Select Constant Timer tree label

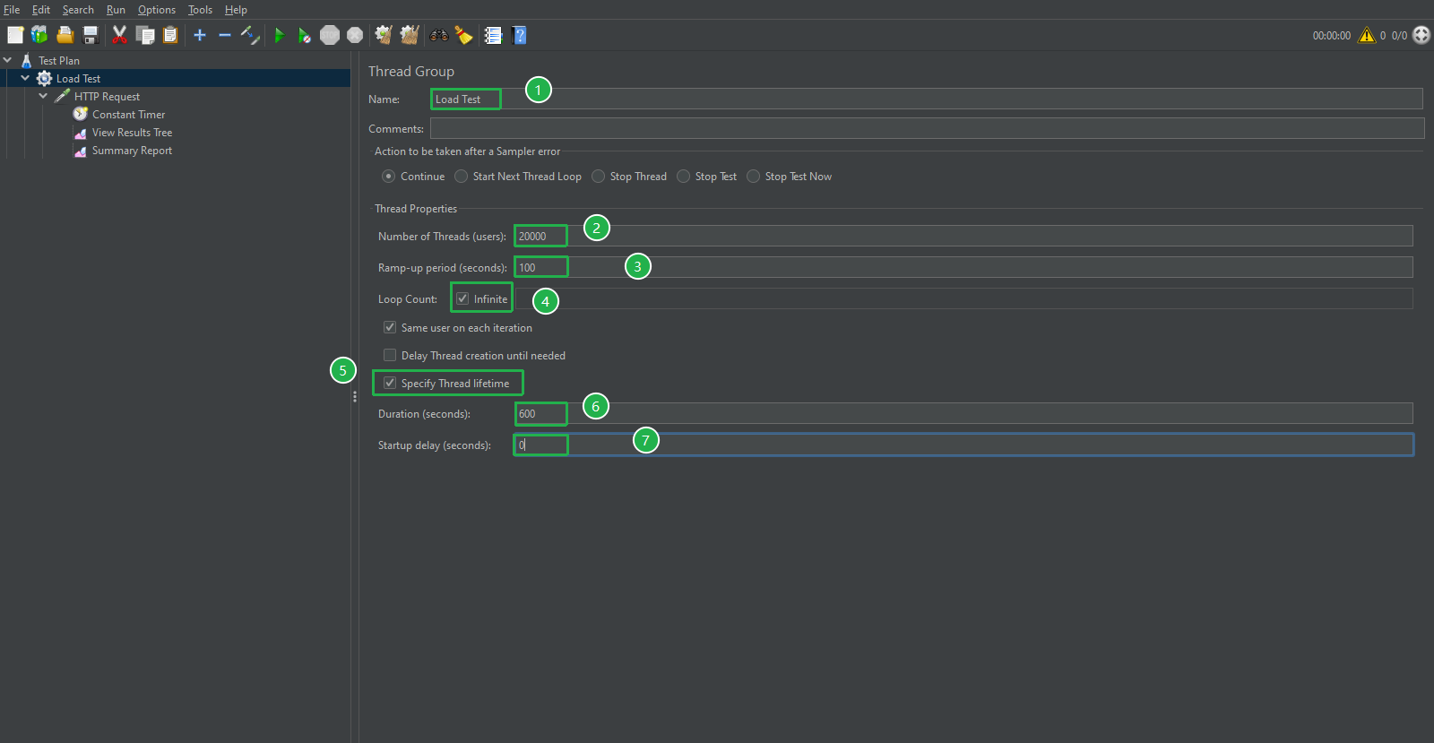click(128, 115)
